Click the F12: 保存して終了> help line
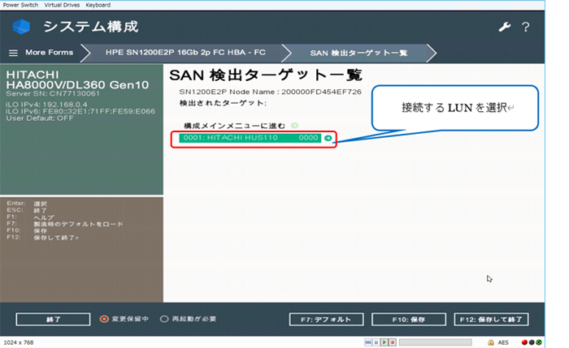This screenshot has width=569, height=348. point(42,238)
